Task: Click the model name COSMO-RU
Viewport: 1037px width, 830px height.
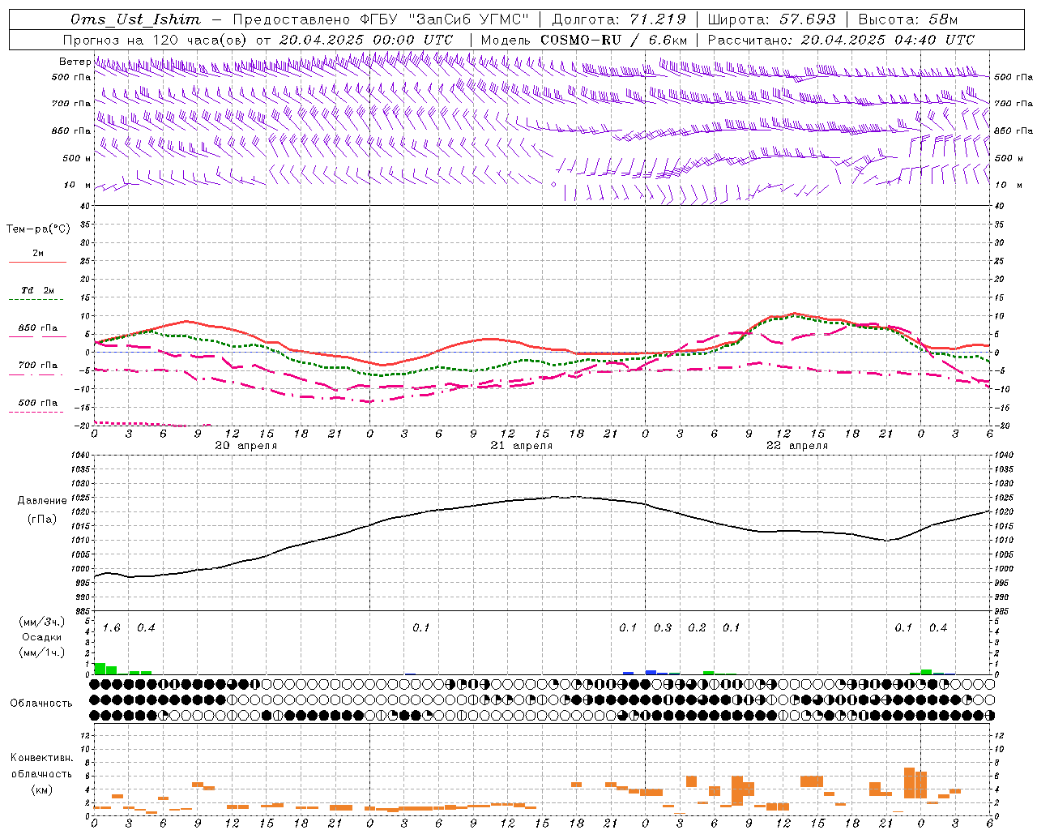Action: [x=581, y=40]
